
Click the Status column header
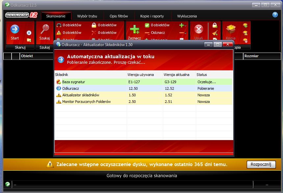(x=202, y=75)
